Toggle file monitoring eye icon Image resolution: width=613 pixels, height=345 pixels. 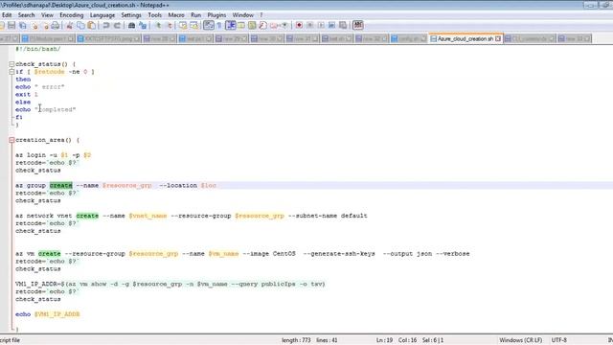[284, 26]
